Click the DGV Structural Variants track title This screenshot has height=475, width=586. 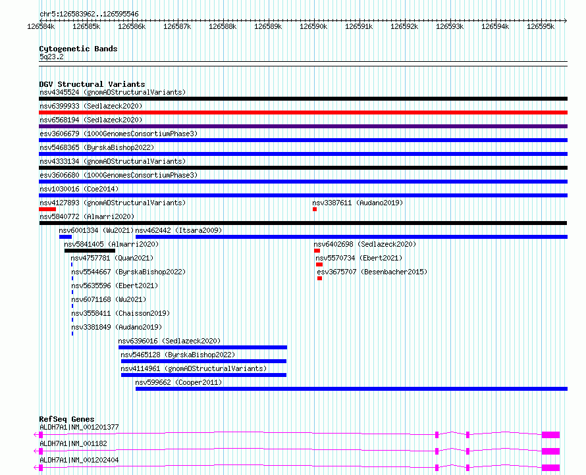tap(92, 84)
